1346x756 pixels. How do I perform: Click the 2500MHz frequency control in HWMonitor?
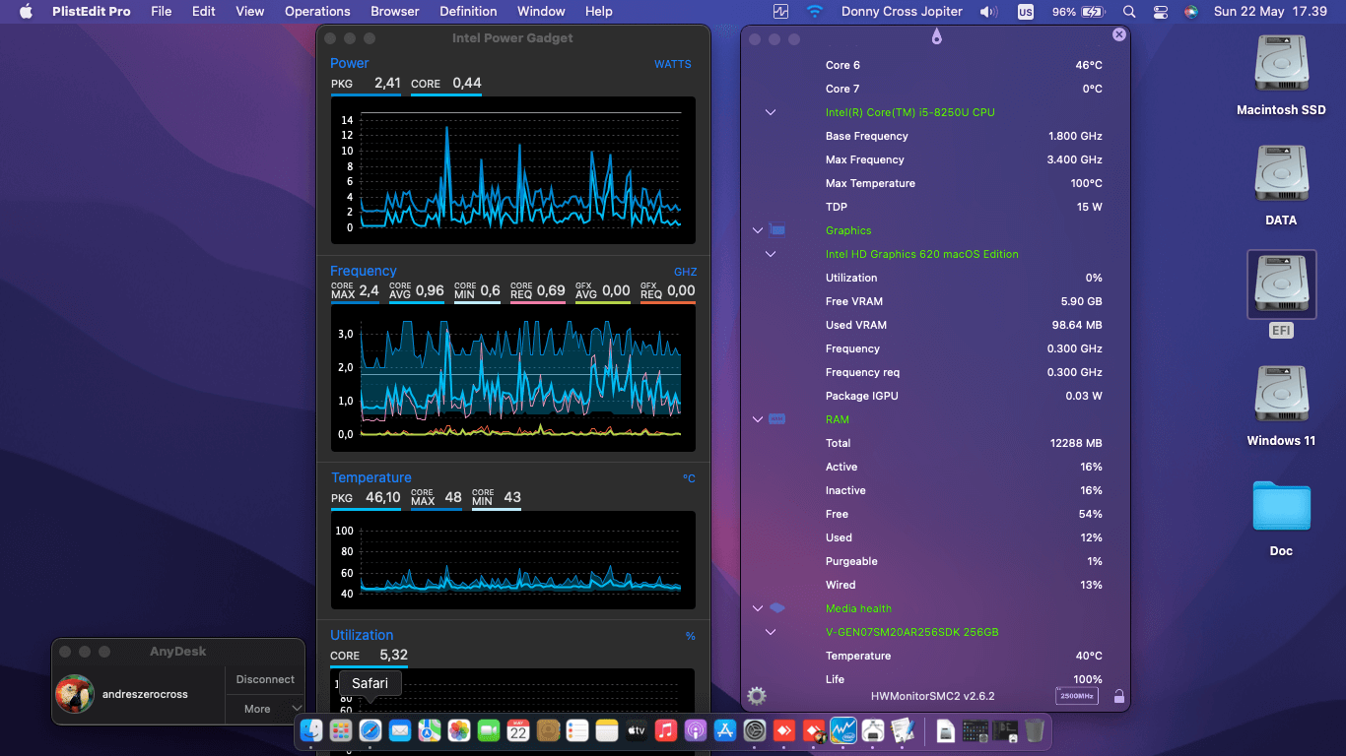point(1078,696)
